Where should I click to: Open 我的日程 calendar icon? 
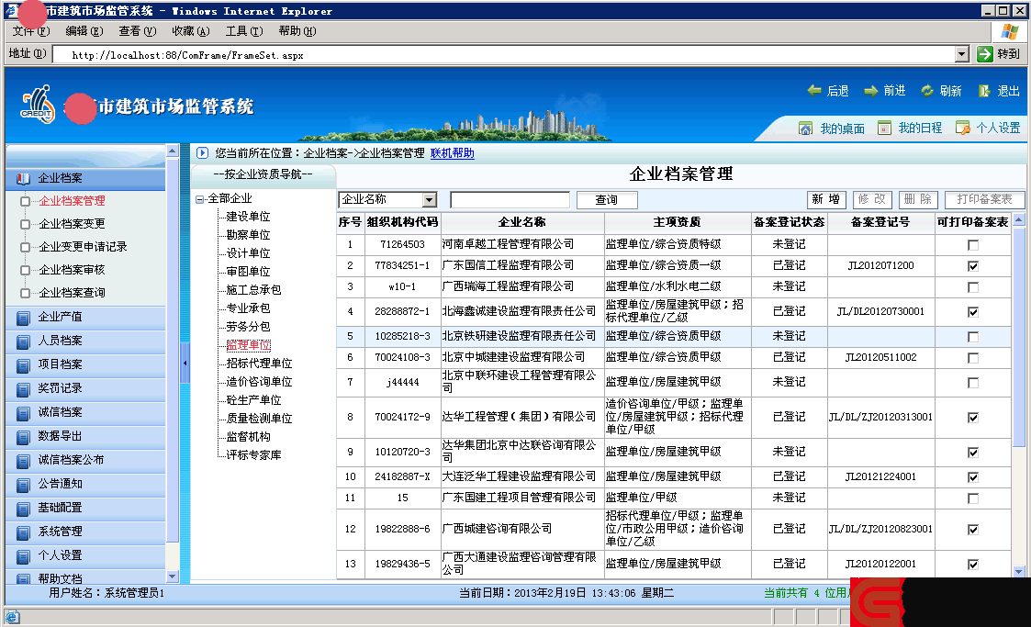pos(884,129)
